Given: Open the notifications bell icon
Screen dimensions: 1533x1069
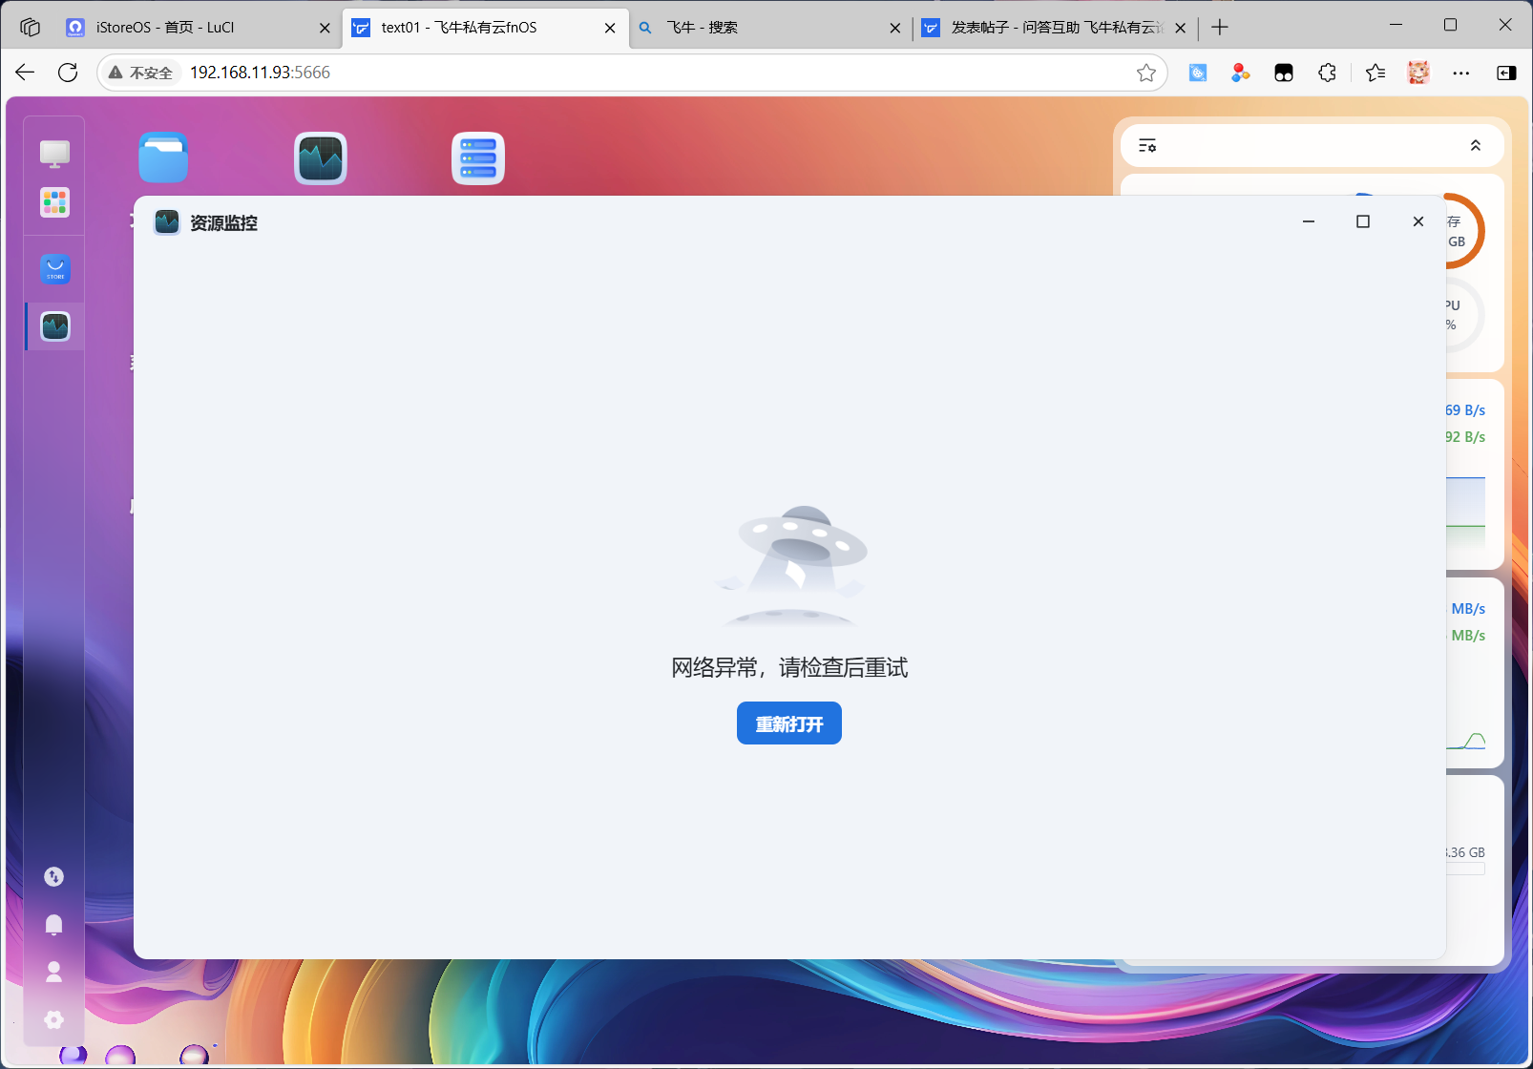Looking at the screenshot, I should point(54,924).
